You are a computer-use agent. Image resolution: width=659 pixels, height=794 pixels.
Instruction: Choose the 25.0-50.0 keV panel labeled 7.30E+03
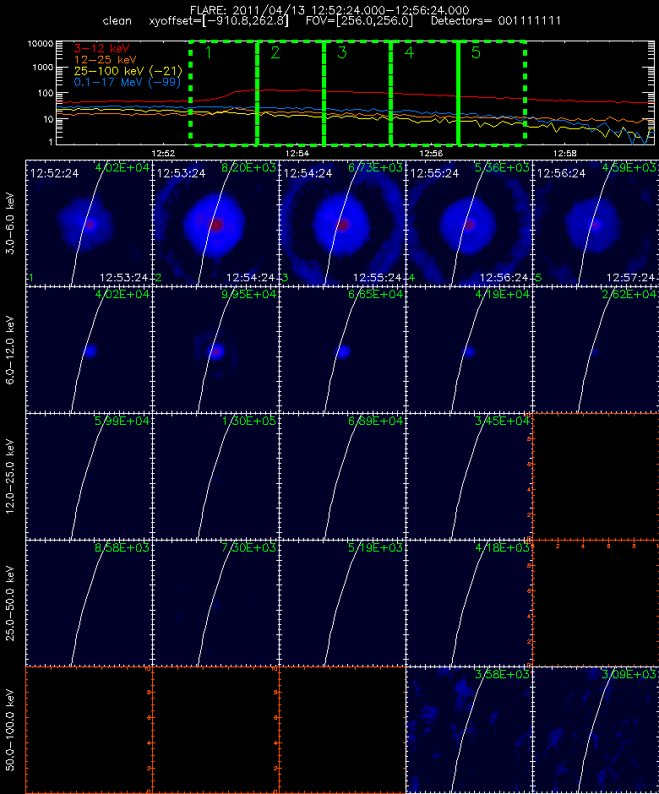pyautogui.click(x=215, y=602)
